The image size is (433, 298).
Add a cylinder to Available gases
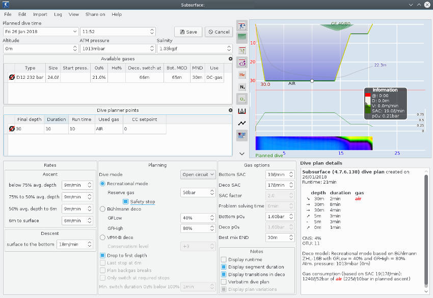tap(230, 59)
